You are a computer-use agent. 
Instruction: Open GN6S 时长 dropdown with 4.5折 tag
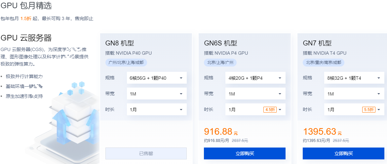255,110
